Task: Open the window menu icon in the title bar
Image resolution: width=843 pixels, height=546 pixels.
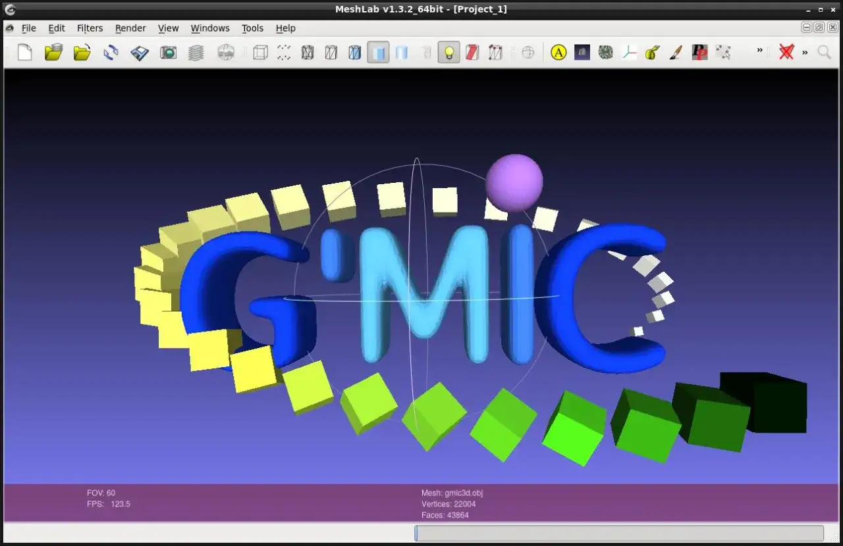Action: coord(10,9)
